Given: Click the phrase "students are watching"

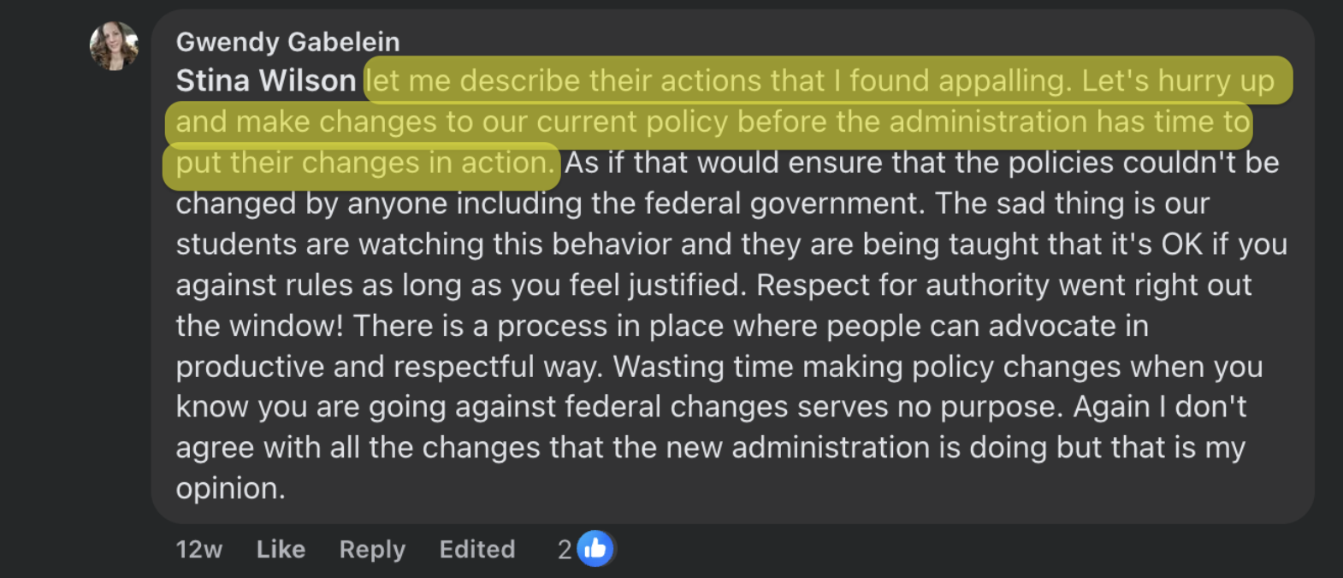Looking at the screenshot, I should [x=330, y=244].
